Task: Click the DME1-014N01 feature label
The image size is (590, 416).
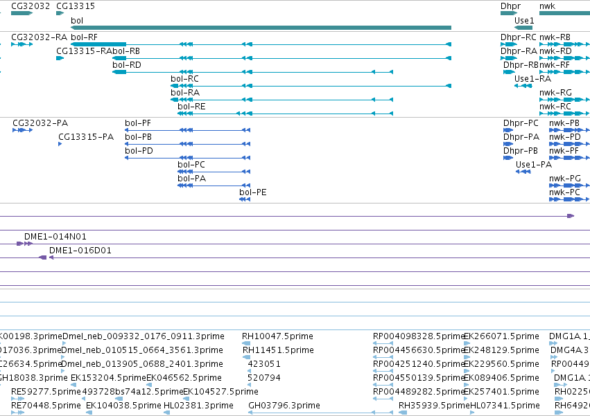Action: click(x=55, y=237)
